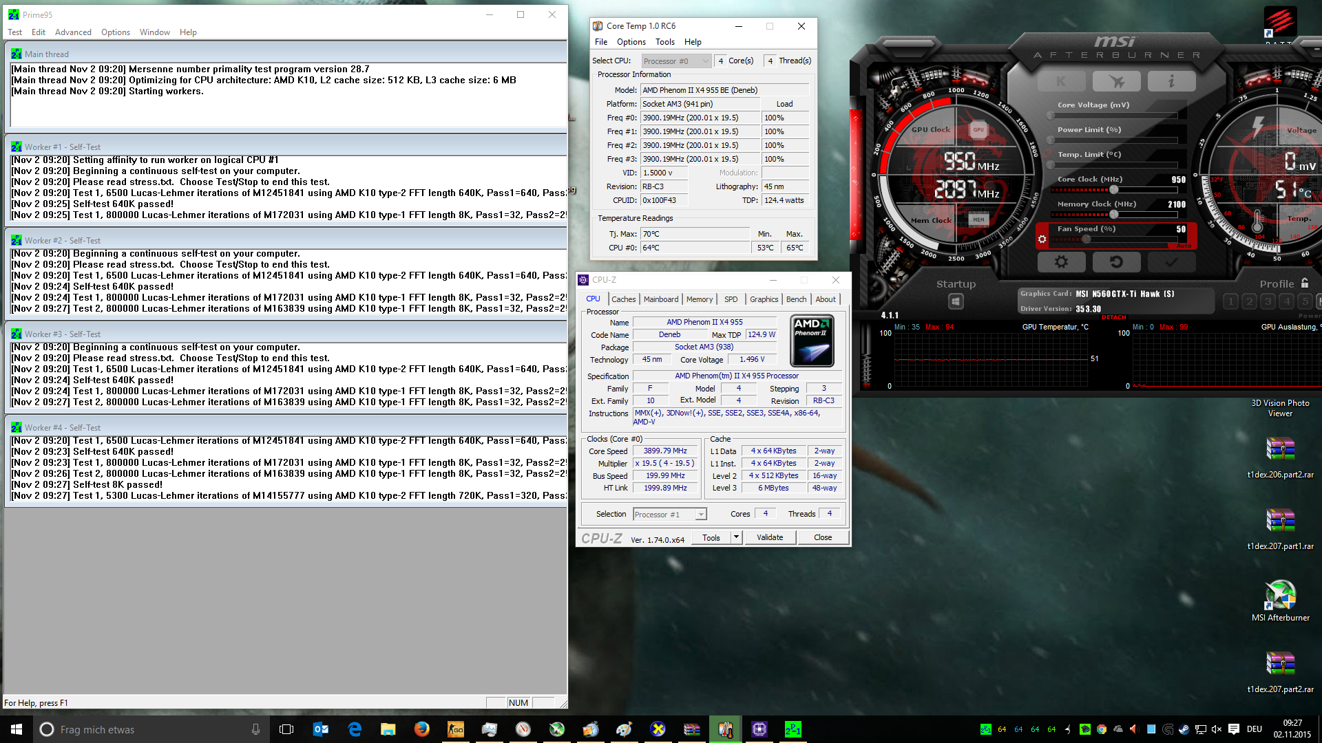Open the Prime95 Test menu

[14, 32]
